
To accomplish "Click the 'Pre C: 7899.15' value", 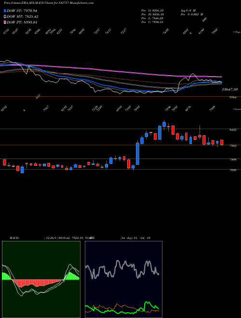I will click(152, 22).
